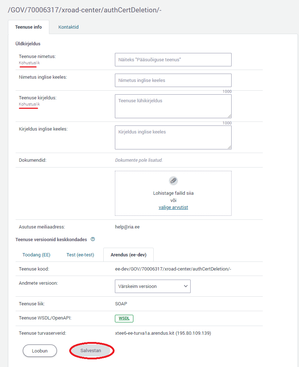Click the 'Lohistage failid siia' drop zone
The height and width of the screenshot is (367, 299).
(173, 193)
